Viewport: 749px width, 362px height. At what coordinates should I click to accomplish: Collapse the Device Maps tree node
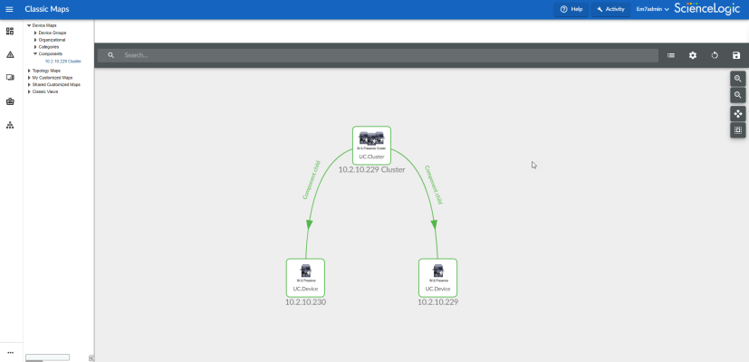[29, 25]
